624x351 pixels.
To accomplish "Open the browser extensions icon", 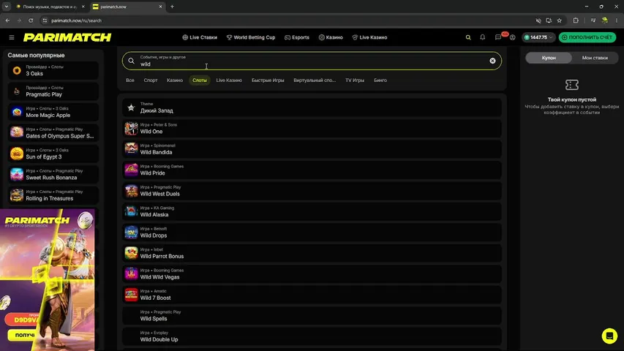I will pyautogui.click(x=576, y=20).
